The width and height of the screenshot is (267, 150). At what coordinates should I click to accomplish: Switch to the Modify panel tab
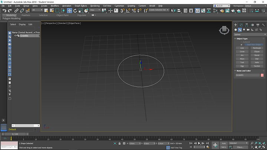(241, 25)
